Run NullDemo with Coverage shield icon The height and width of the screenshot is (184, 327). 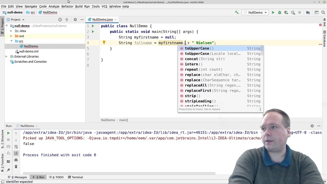286,12
